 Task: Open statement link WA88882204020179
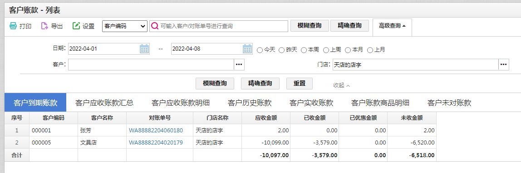[x=156, y=143]
